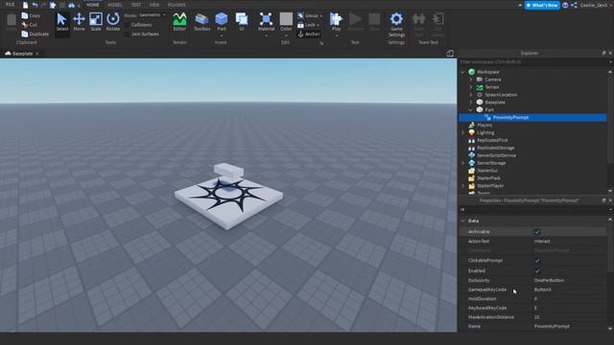
Task: Click the What's New button
Action: point(542,5)
